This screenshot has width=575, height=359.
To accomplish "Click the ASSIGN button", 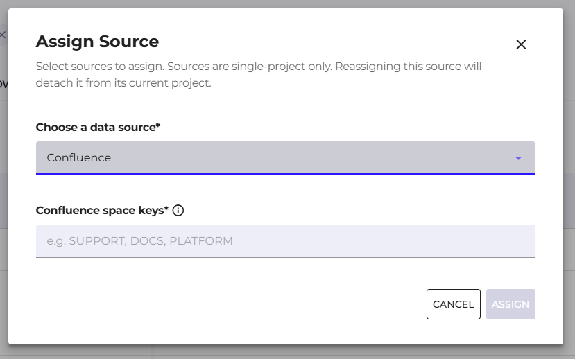I will tap(510, 304).
